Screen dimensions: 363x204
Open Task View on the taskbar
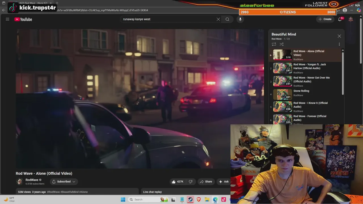pyautogui.click(x=173, y=199)
